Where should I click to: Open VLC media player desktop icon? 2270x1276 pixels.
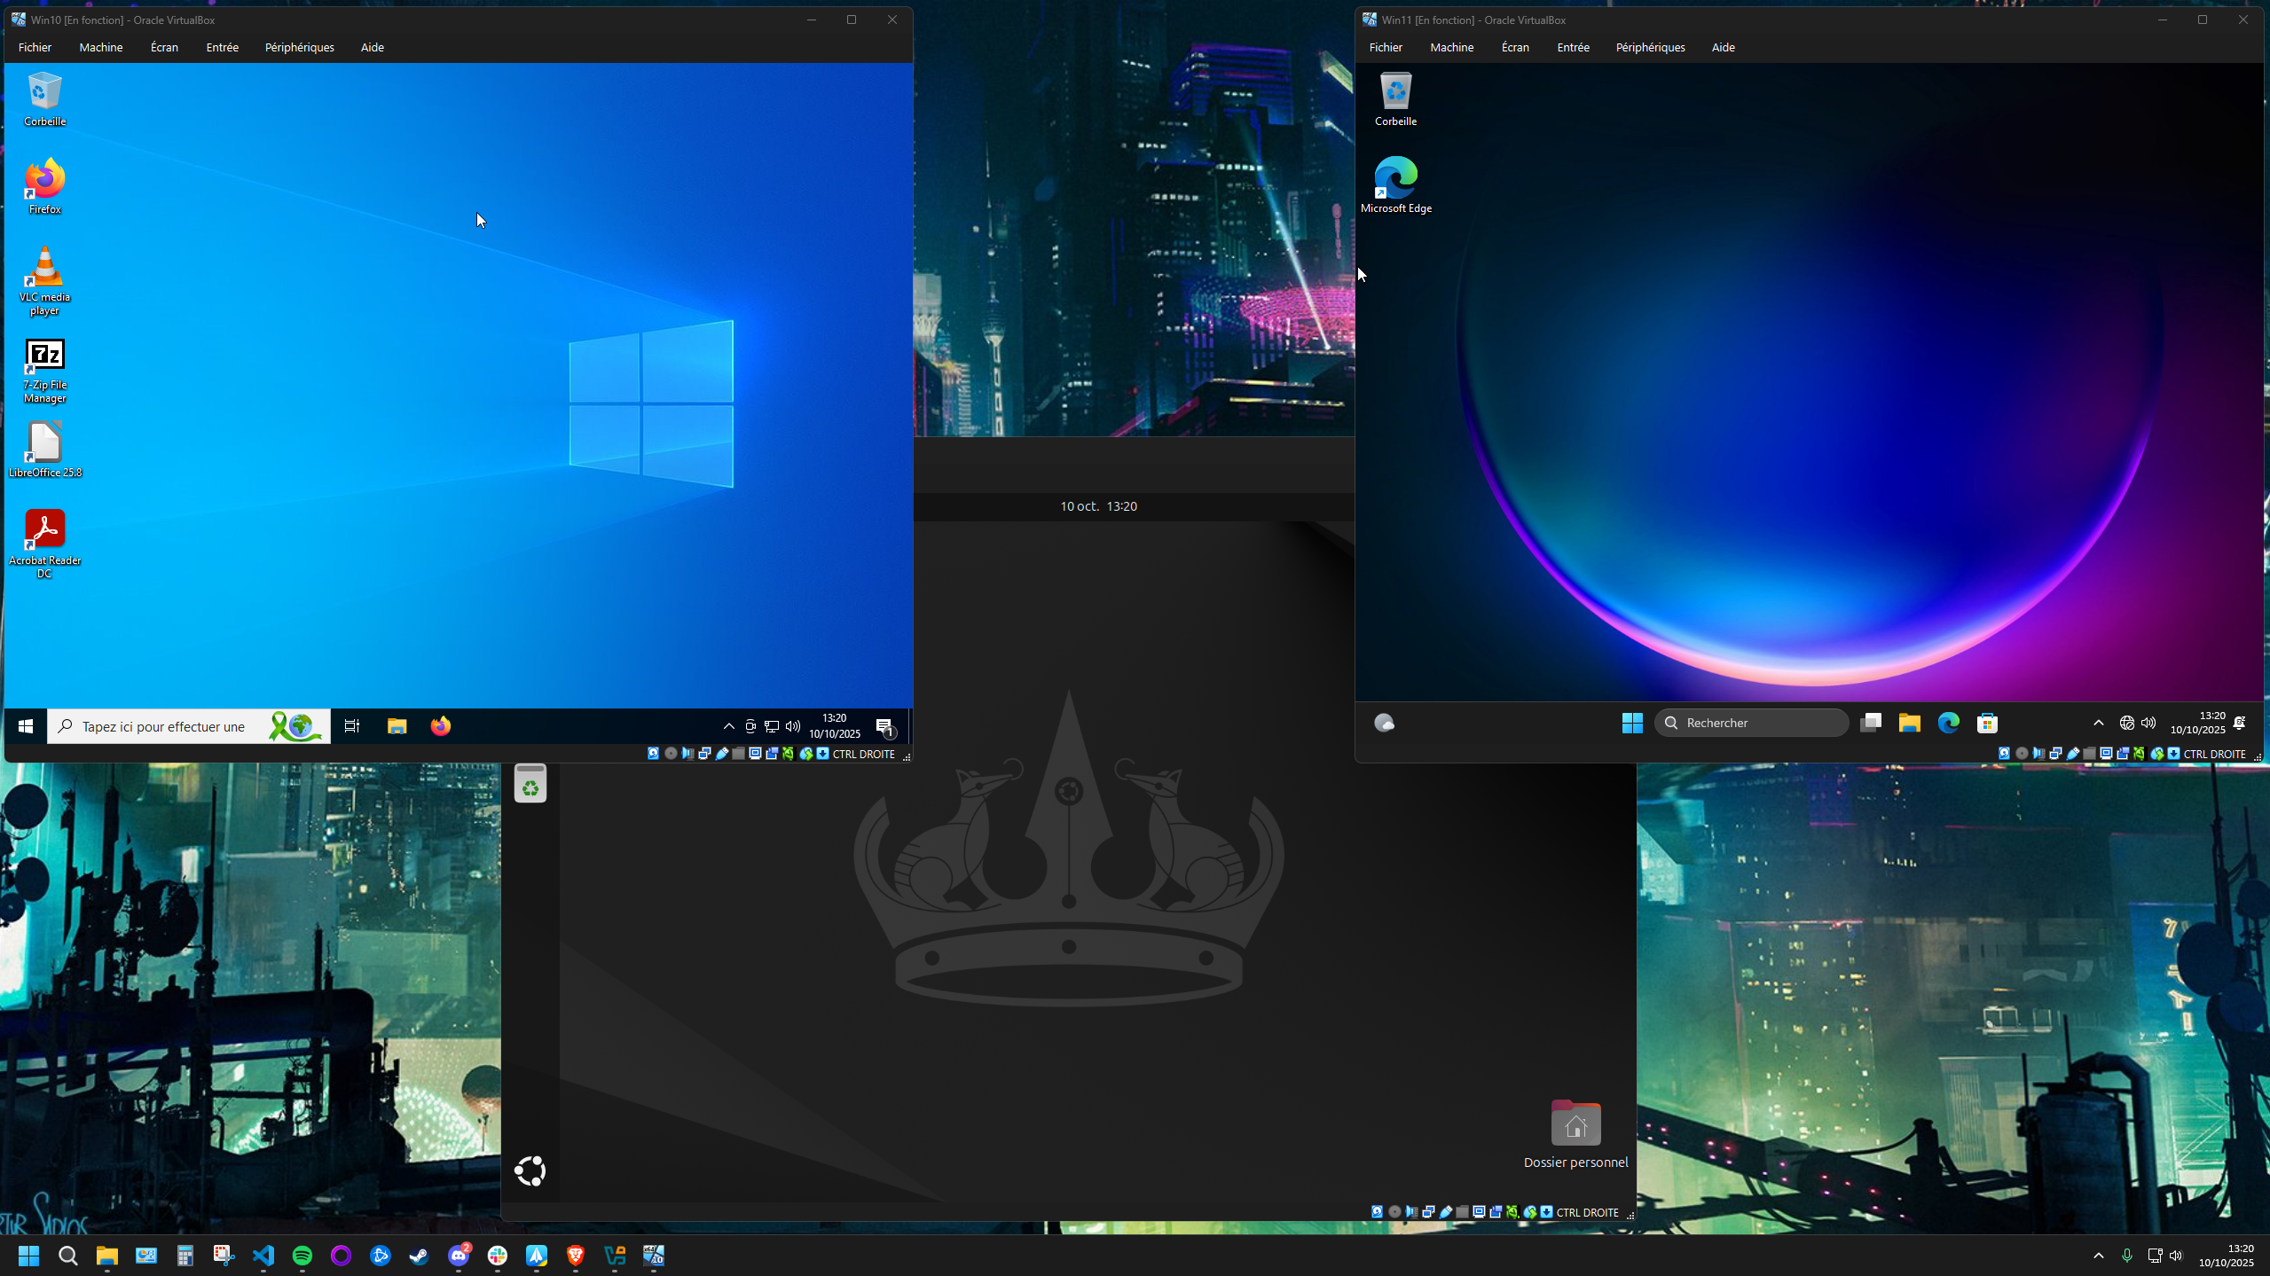pyautogui.click(x=44, y=269)
